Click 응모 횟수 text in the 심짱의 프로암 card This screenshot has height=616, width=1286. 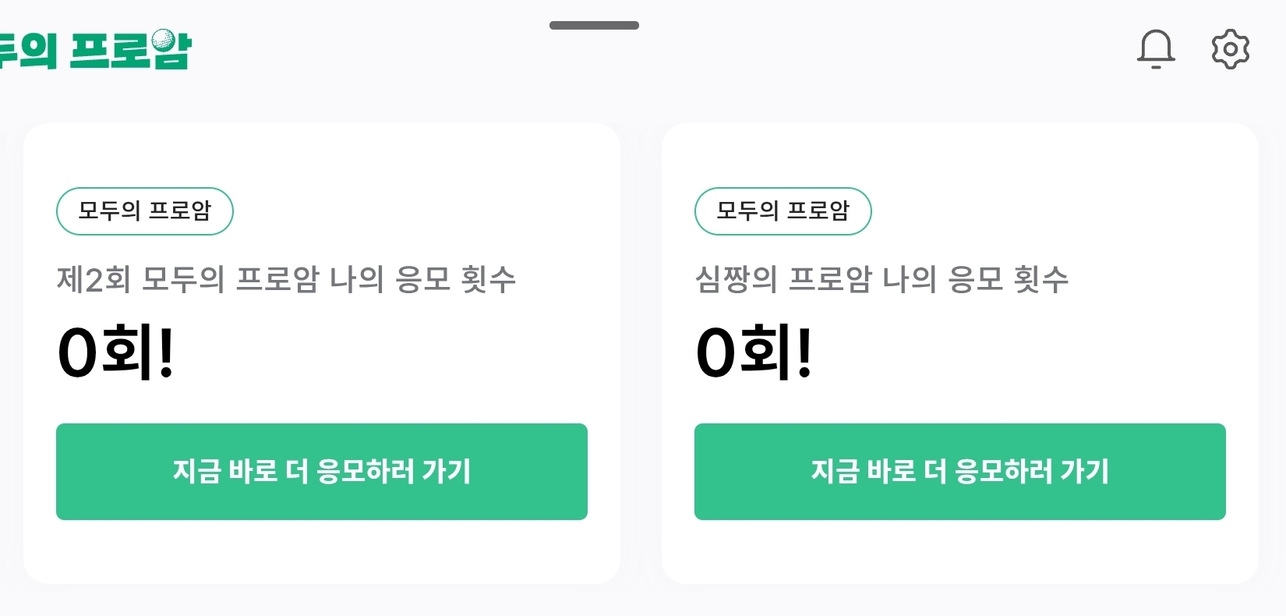tap(1008, 279)
